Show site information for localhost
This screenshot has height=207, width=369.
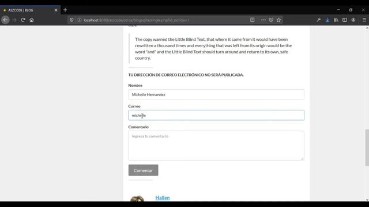point(80,20)
